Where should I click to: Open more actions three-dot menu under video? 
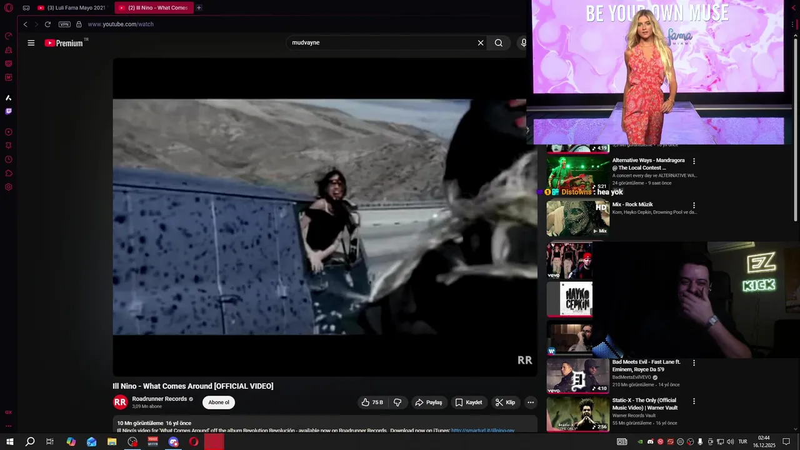tap(531, 402)
